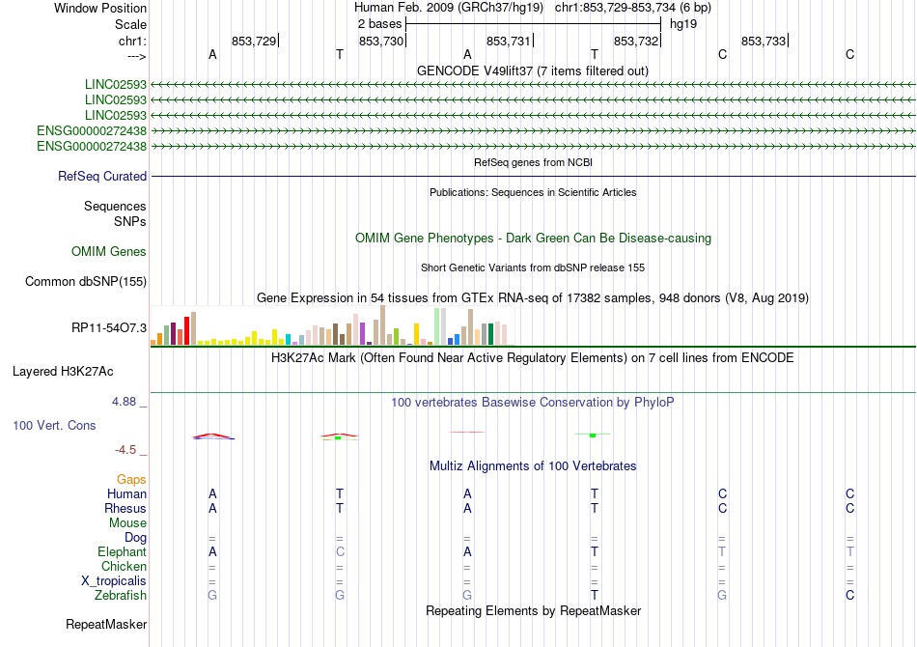917x647 pixels.
Task: Open 'Publications: Sequences in Scientific Articles' title
Action: [x=533, y=192]
